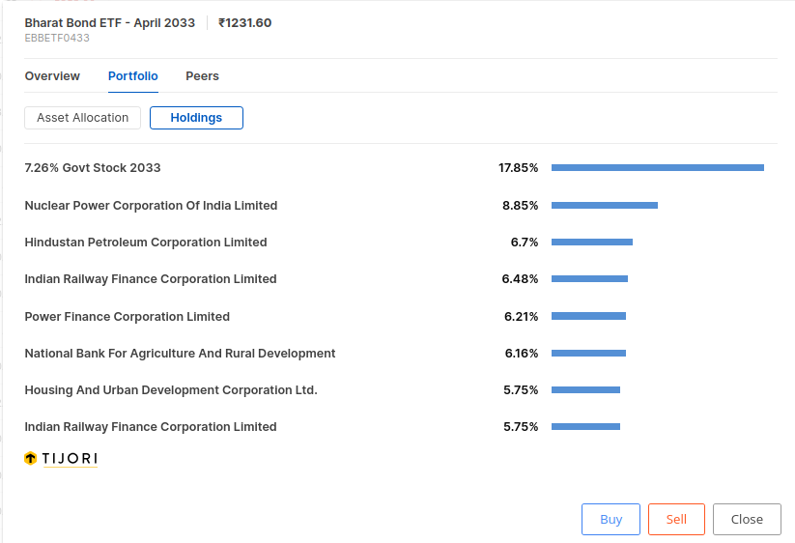Click the Tijori arrow logo icon
Image resolution: width=795 pixels, height=543 pixels.
[30, 458]
